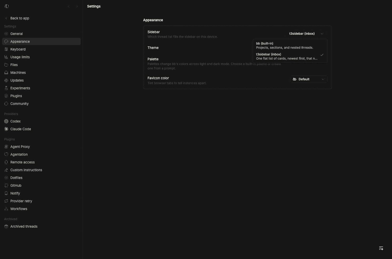The image size is (392, 259).
Task: Click the Keyboard sliders icon
Action: [6, 49]
